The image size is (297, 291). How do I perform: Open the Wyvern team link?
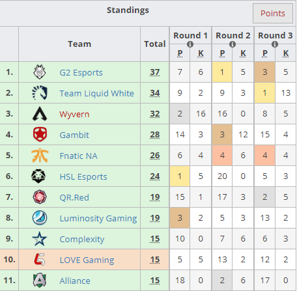pyautogui.click(x=74, y=114)
